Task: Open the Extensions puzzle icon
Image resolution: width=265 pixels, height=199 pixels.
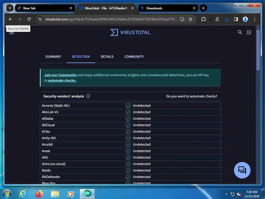Action: point(203,19)
